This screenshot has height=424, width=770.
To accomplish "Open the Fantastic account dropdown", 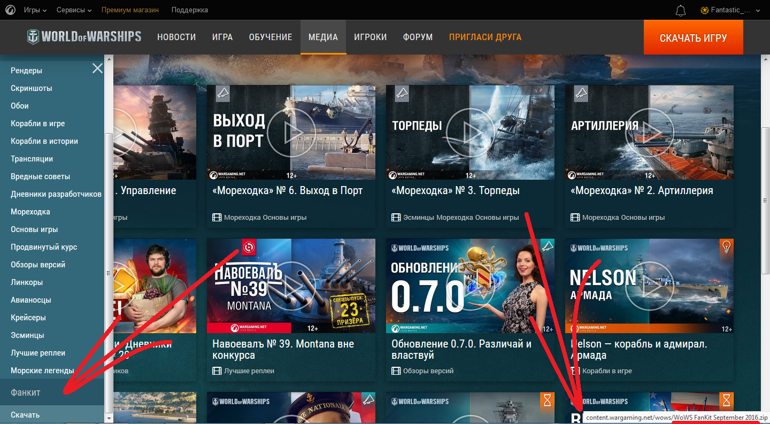I will click(x=730, y=10).
